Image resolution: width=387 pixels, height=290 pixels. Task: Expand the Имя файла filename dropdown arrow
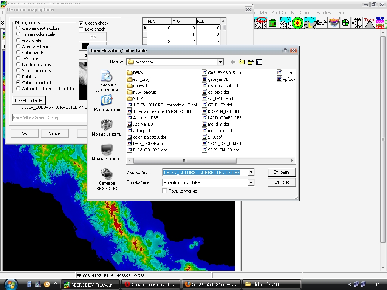click(251, 172)
